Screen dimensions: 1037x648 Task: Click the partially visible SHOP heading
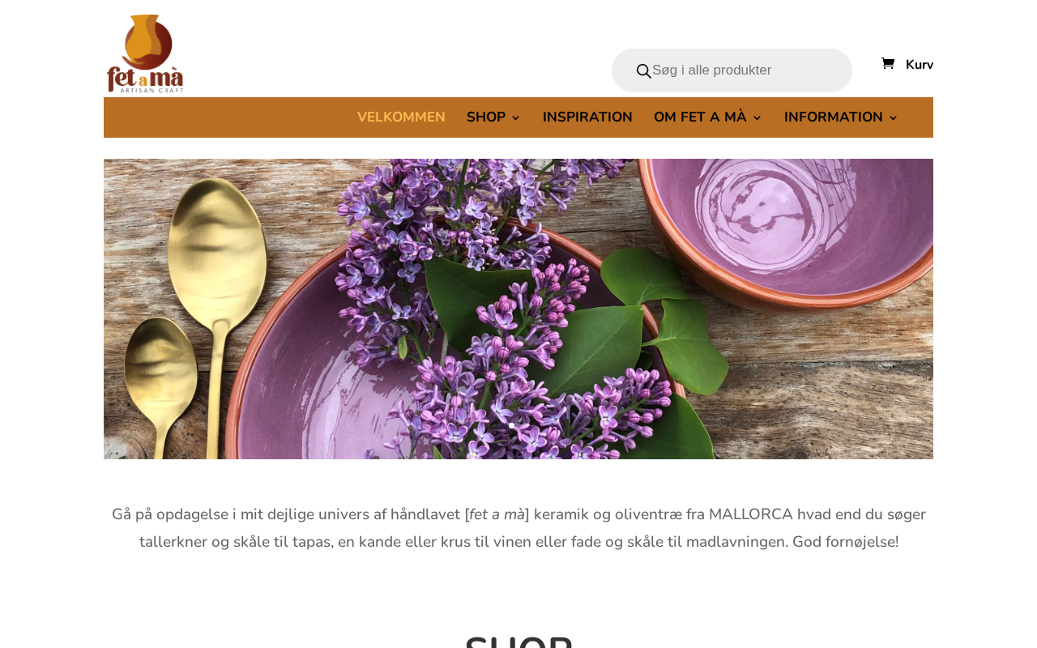coord(518,640)
